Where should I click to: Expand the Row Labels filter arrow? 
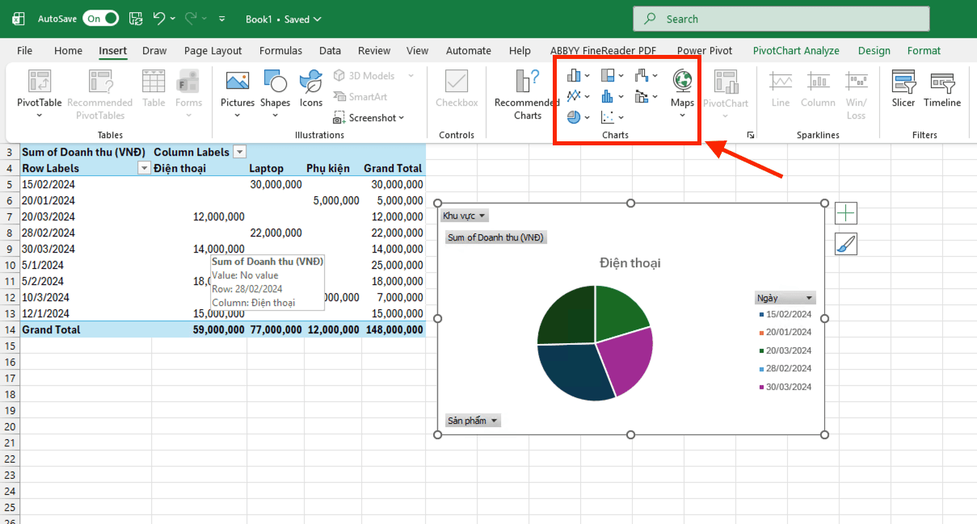144,168
